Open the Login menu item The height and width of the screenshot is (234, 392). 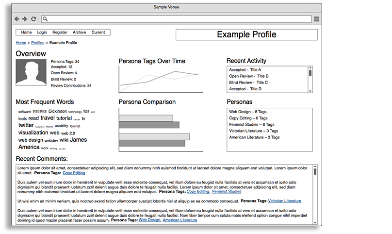(42, 33)
